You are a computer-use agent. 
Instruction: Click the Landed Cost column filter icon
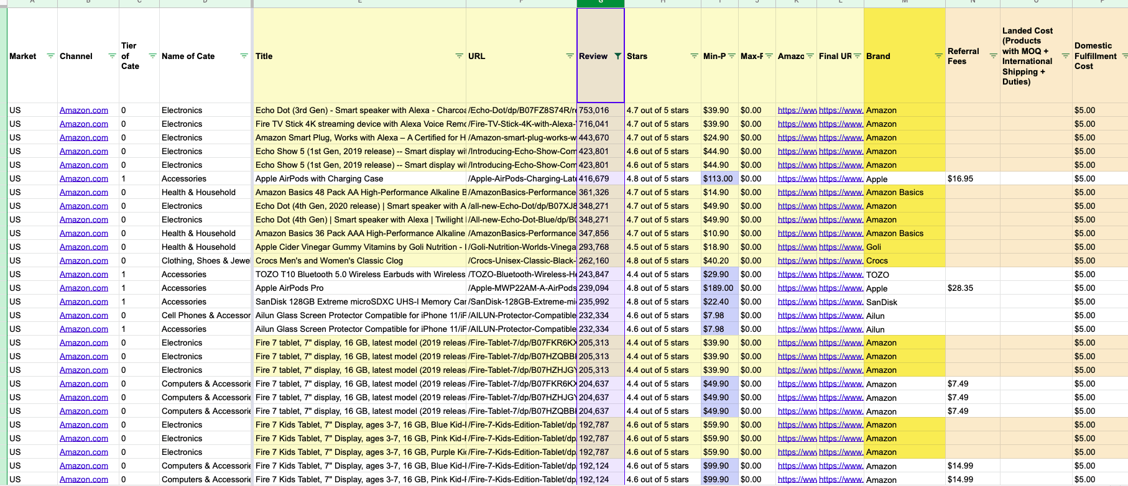pyautogui.click(x=1066, y=56)
